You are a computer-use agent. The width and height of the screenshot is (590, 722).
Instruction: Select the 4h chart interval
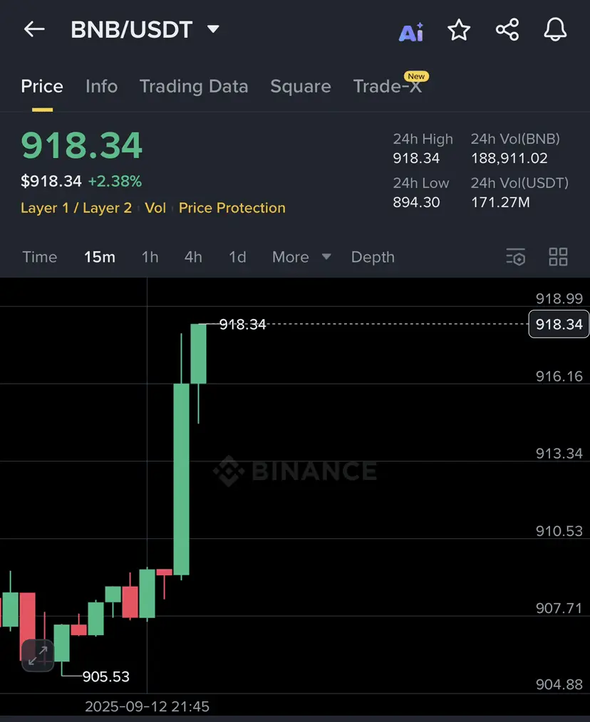193,257
